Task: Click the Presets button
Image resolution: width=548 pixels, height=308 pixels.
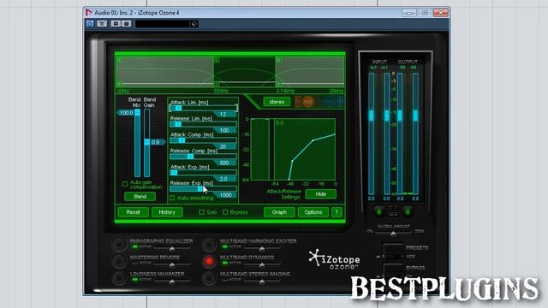Action: click(393, 248)
